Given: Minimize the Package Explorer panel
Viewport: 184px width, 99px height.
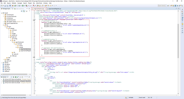Looking at the screenshot, I should (27, 9).
